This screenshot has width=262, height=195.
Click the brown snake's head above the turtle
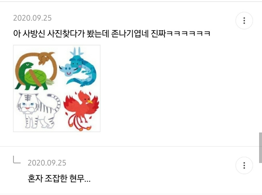point(43,61)
